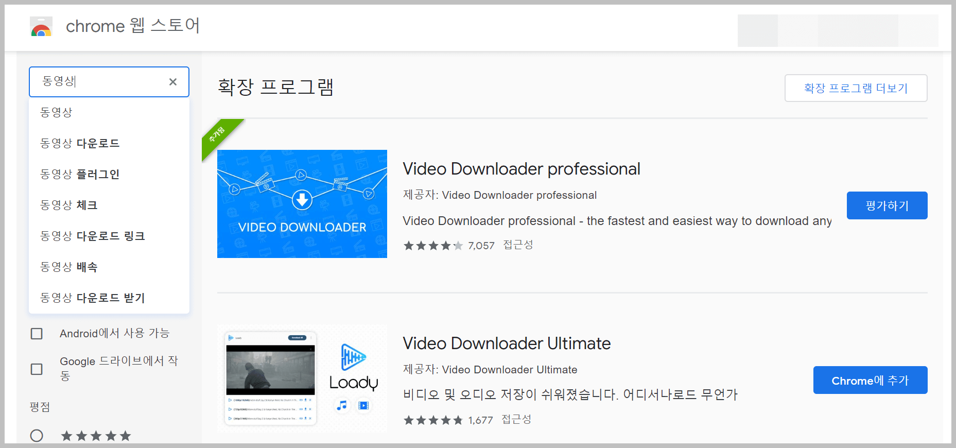Open 확장 프로그램 더보기 button

[856, 88]
